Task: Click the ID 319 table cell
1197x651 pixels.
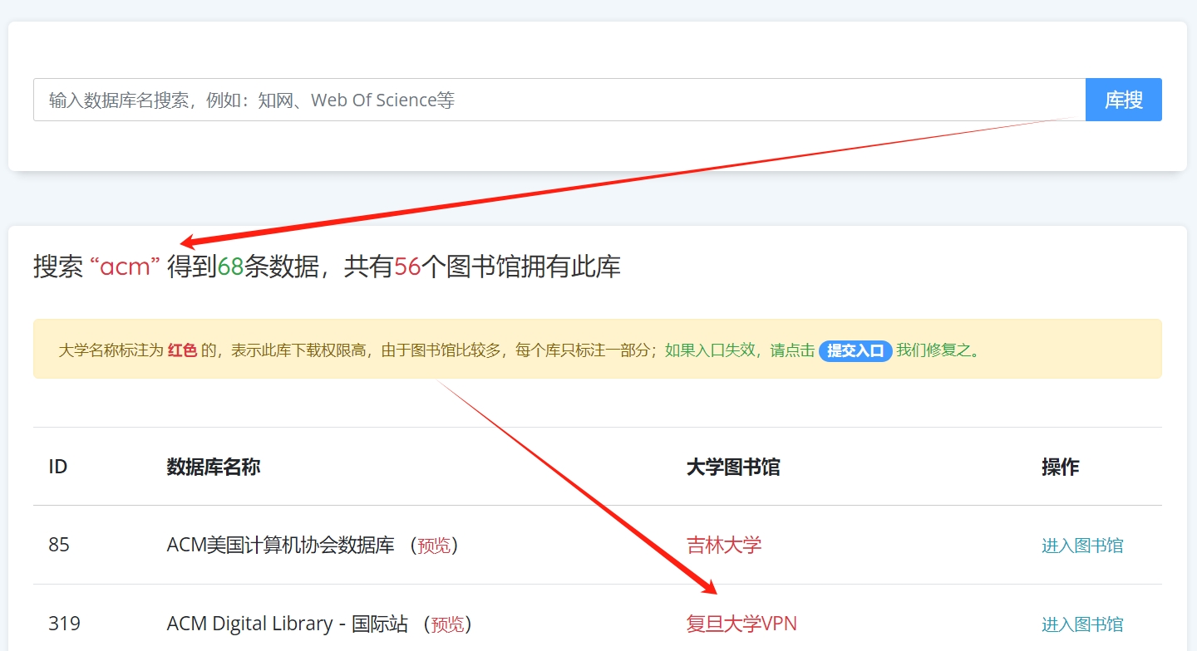Action: point(64,624)
